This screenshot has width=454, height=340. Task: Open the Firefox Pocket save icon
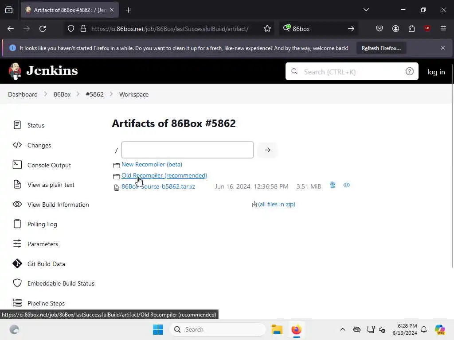[x=380, y=29]
